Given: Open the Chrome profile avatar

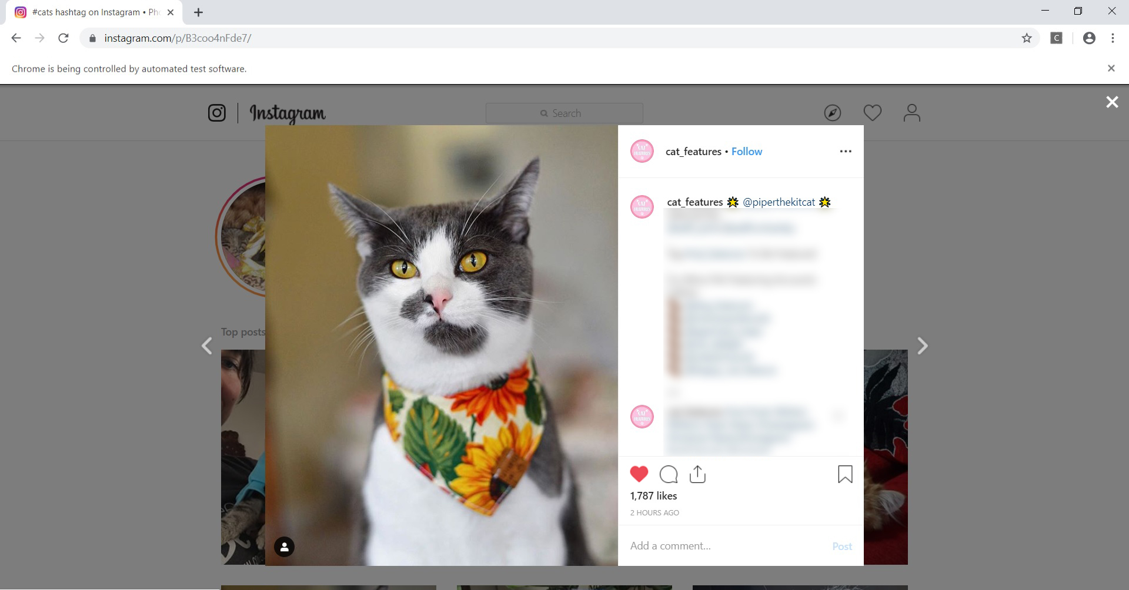Looking at the screenshot, I should pos(1089,38).
